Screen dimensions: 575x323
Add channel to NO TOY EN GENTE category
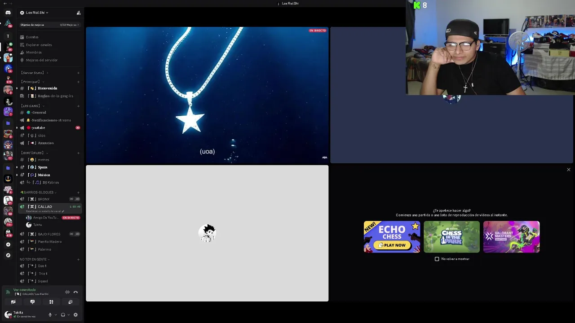click(78, 259)
